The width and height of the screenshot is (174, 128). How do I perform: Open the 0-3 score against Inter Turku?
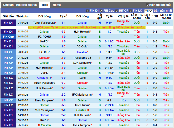tap(64, 105)
